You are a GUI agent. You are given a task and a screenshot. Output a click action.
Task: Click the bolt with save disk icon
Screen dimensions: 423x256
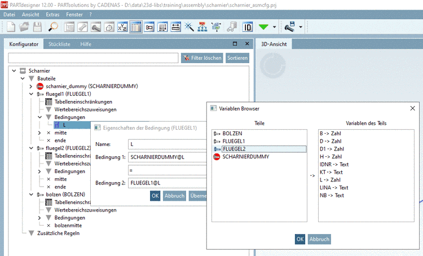pyautogui.click(x=290, y=27)
